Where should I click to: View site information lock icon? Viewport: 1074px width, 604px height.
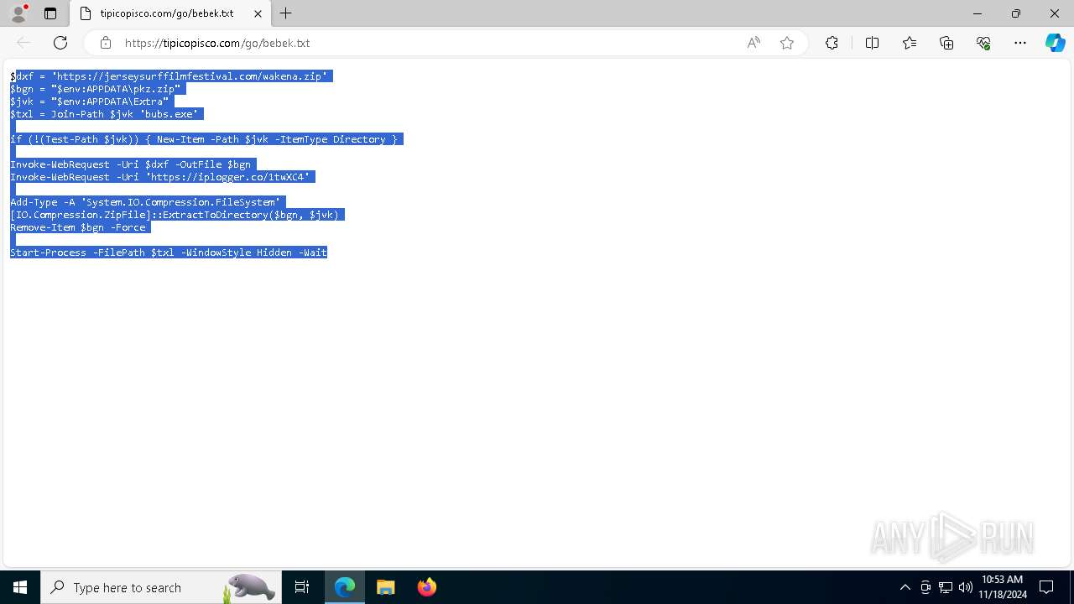point(105,43)
